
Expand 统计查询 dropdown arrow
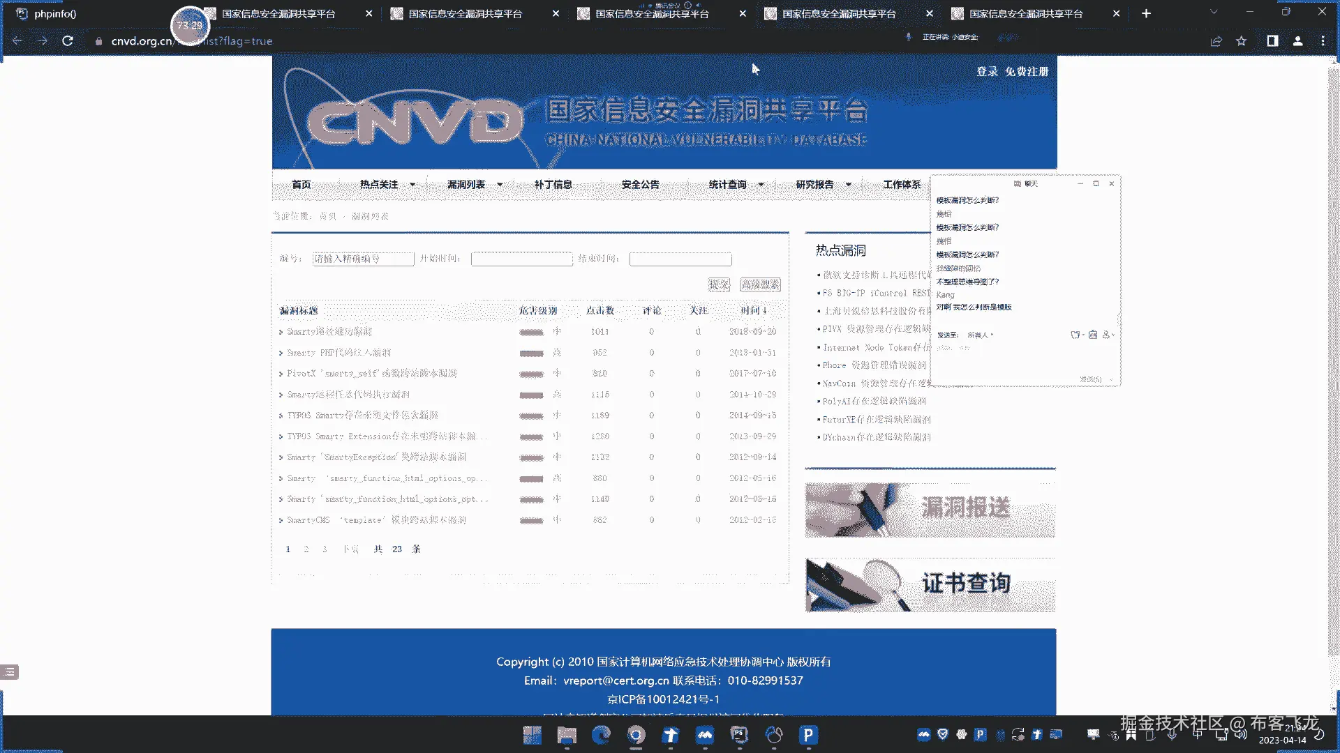pos(761,185)
